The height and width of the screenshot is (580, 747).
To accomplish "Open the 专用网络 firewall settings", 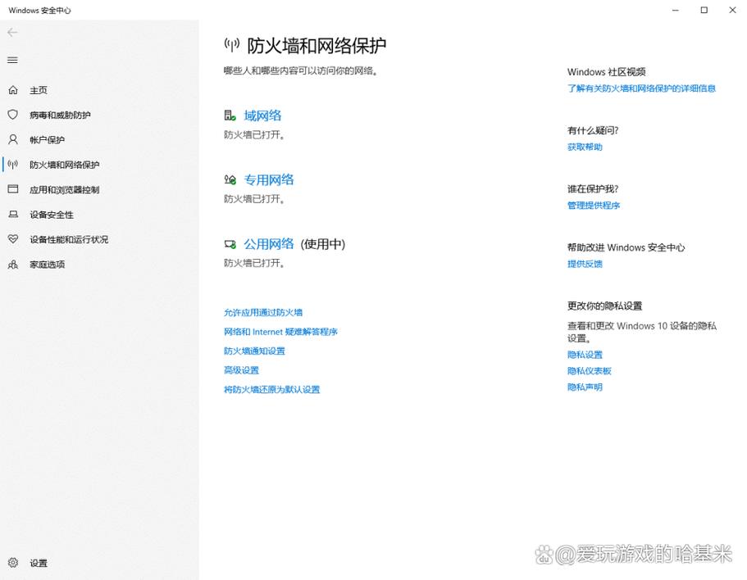I will (x=269, y=180).
